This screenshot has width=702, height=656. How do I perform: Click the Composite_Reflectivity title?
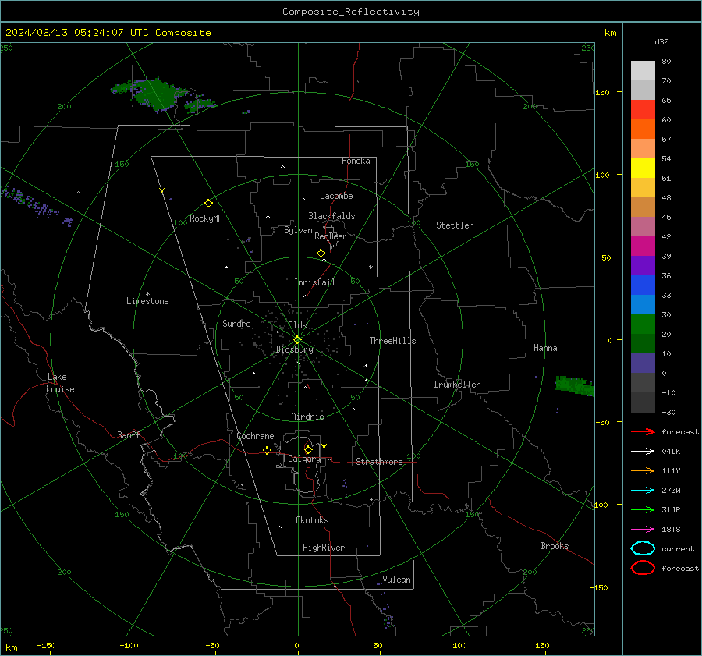point(350,12)
